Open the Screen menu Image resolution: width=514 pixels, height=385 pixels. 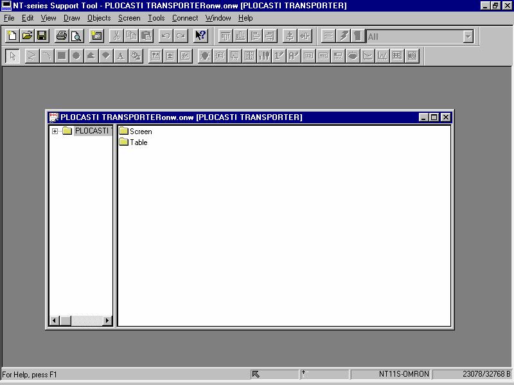coord(129,18)
